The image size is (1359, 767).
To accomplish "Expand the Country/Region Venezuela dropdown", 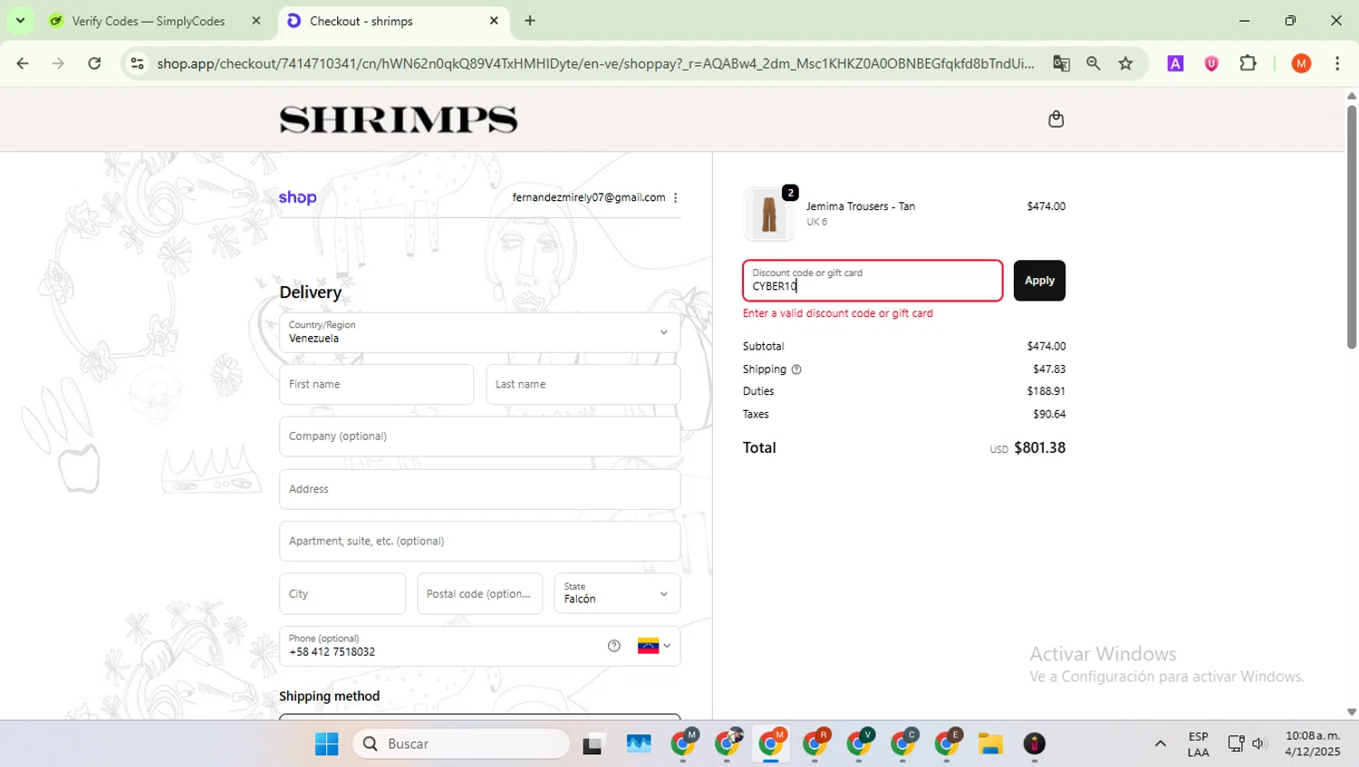I will [479, 332].
